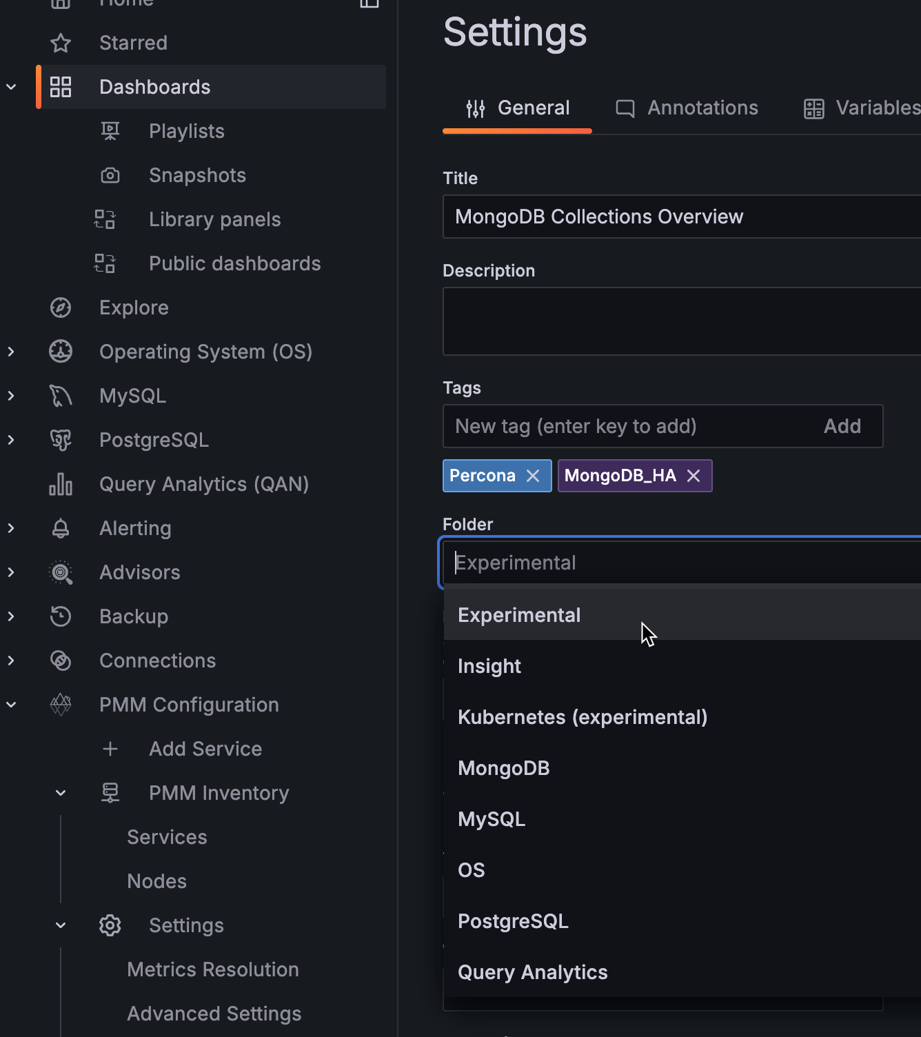Click the PMM Inventory server icon
921x1037 pixels.
tap(110, 793)
